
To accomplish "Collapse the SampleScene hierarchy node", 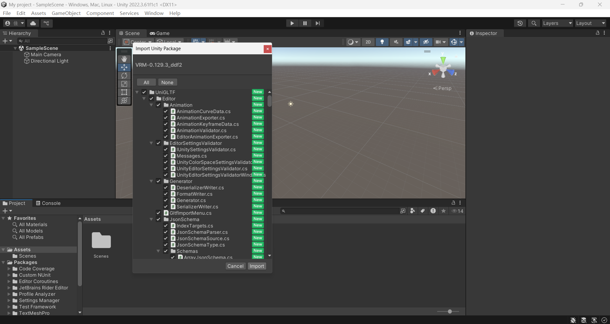I will click(15, 48).
